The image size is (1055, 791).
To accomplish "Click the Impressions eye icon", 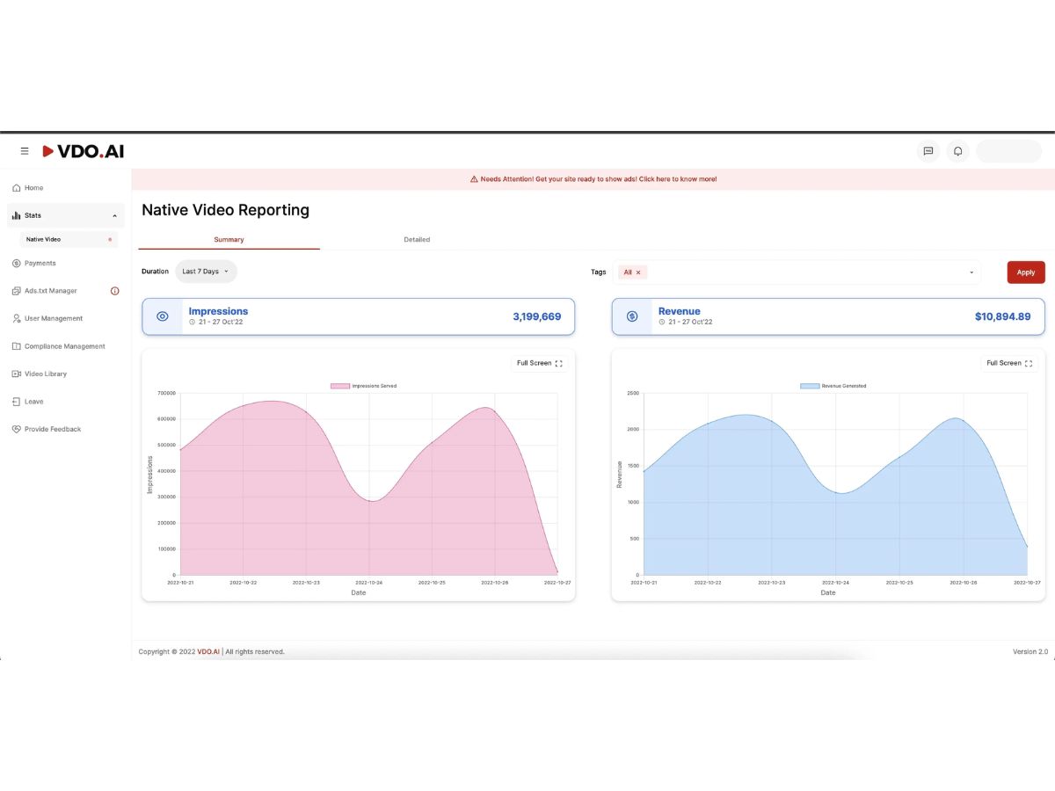I will 162,316.
